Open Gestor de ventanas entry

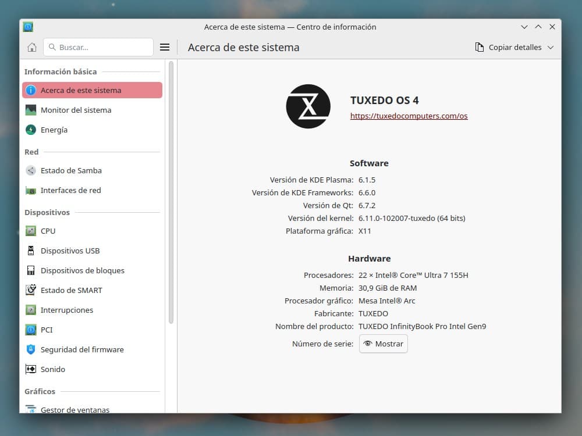(92, 409)
